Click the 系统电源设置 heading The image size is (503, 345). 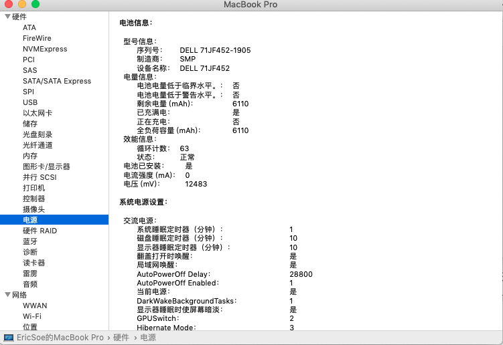[x=143, y=202]
